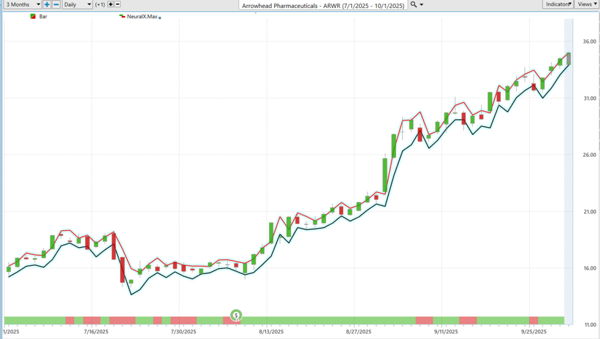This screenshot has width=600, height=339.
Task: Click the NeuralX.Max legend icon
Action: [121, 16]
